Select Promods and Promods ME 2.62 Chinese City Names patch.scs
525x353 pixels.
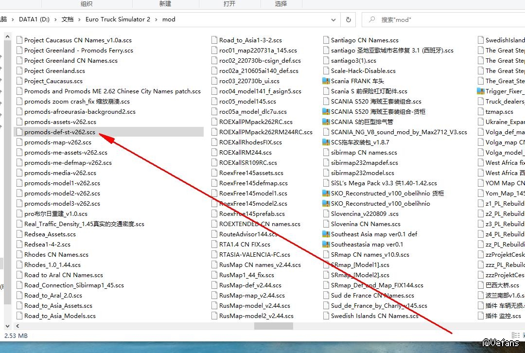[x=112, y=91]
